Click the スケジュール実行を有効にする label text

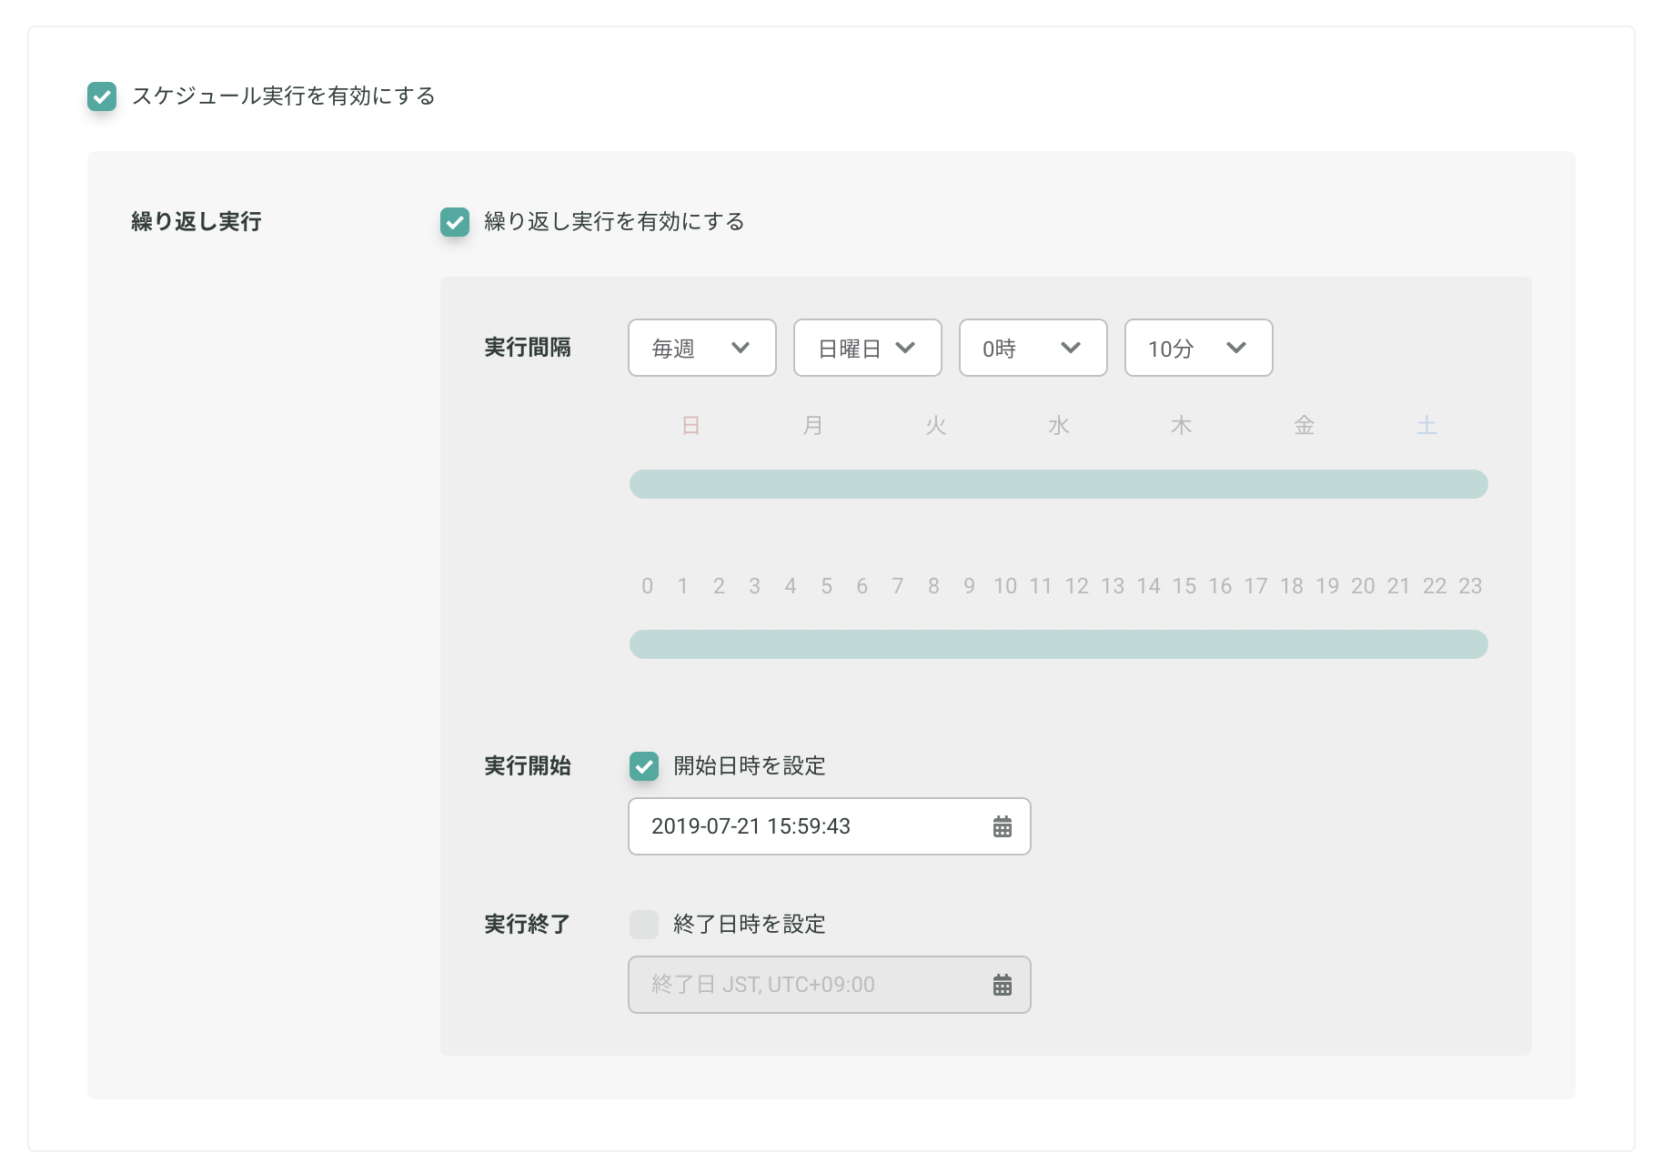(x=284, y=96)
